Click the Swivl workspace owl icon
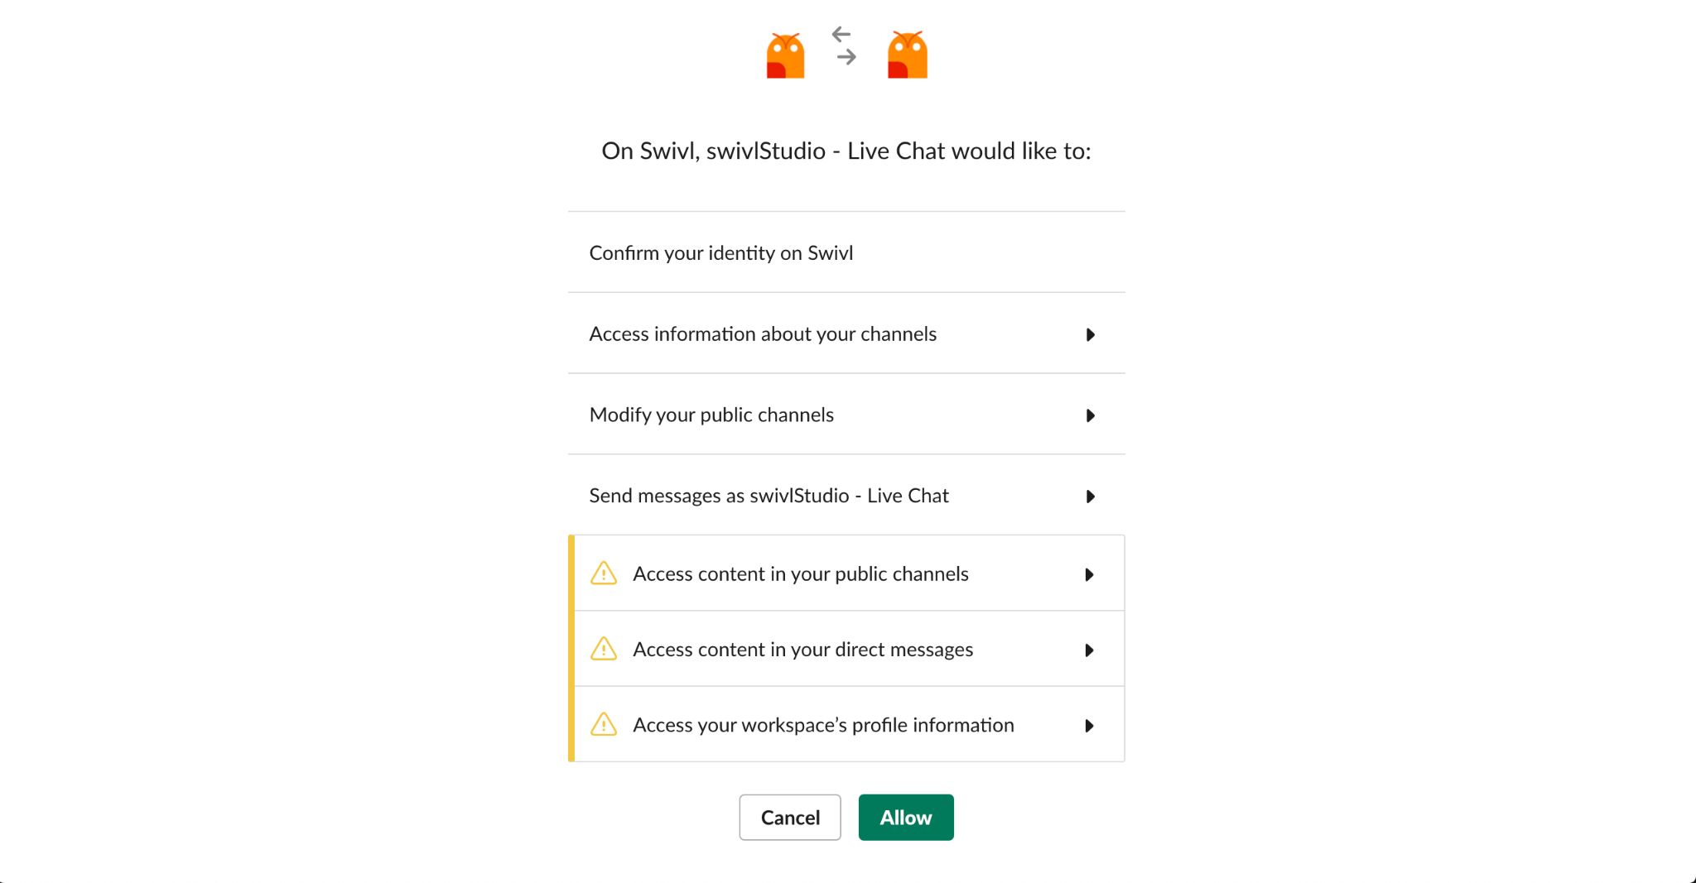The image size is (1696, 883). click(x=783, y=54)
